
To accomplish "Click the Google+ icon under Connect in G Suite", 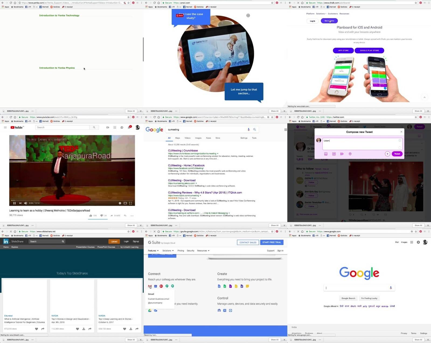I will [x=161, y=286].
